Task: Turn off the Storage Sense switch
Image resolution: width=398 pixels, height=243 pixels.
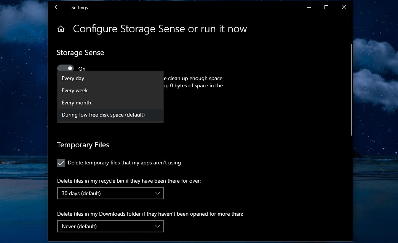Action: [65, 67]
